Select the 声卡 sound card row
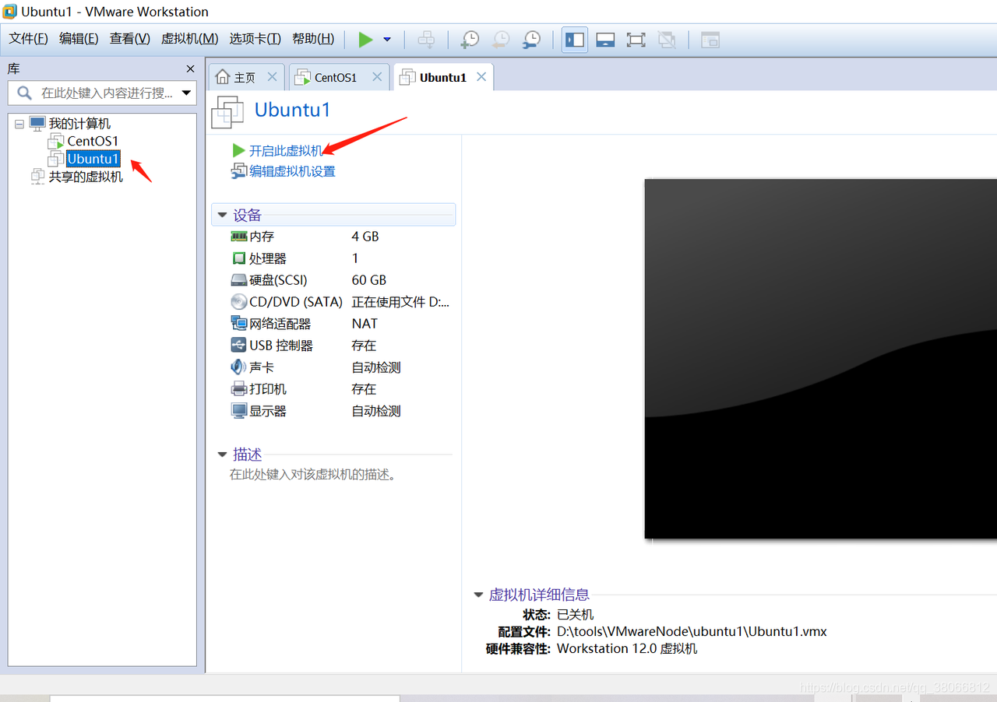The height and width of the screenshot is (702, 997). (335, 367)
